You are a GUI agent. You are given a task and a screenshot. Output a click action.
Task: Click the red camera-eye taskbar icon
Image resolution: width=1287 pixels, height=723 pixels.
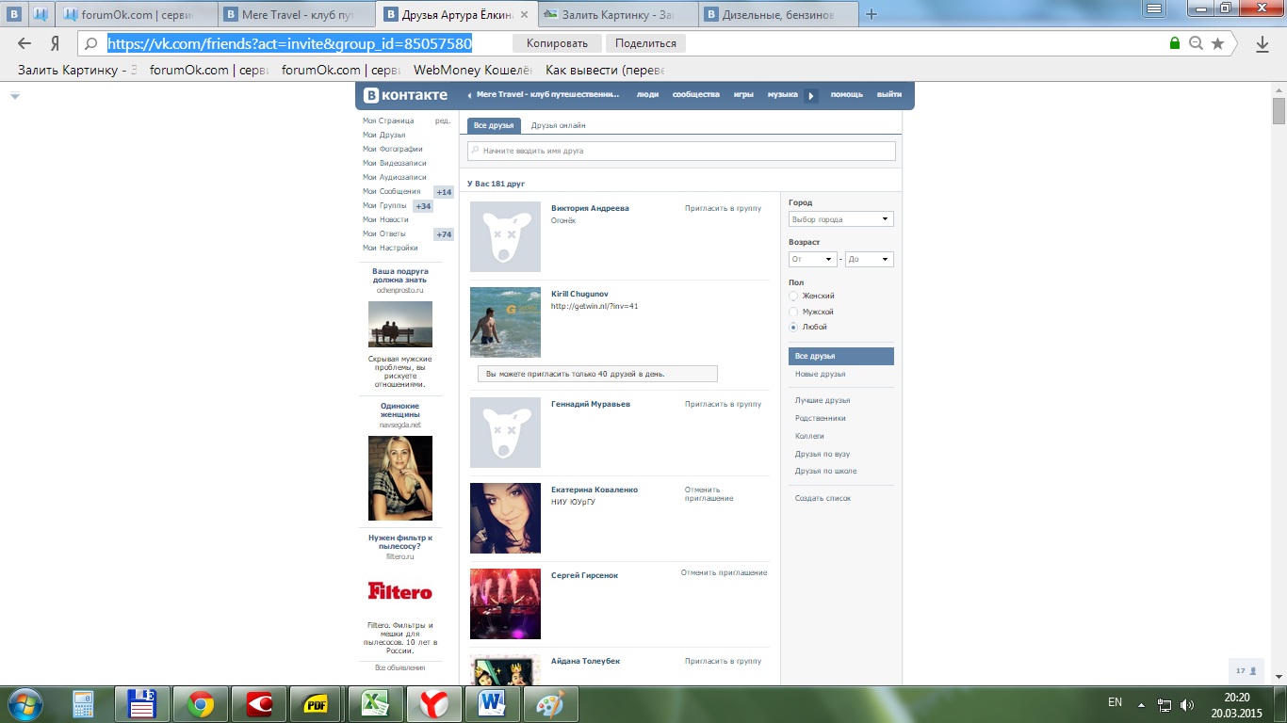pos(259,704)
